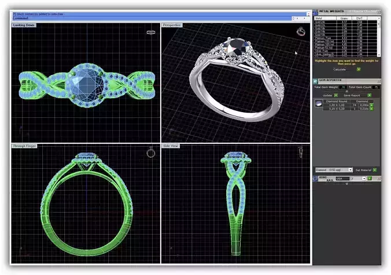
Task: Click the DWT column header
Action: [359, 18]
